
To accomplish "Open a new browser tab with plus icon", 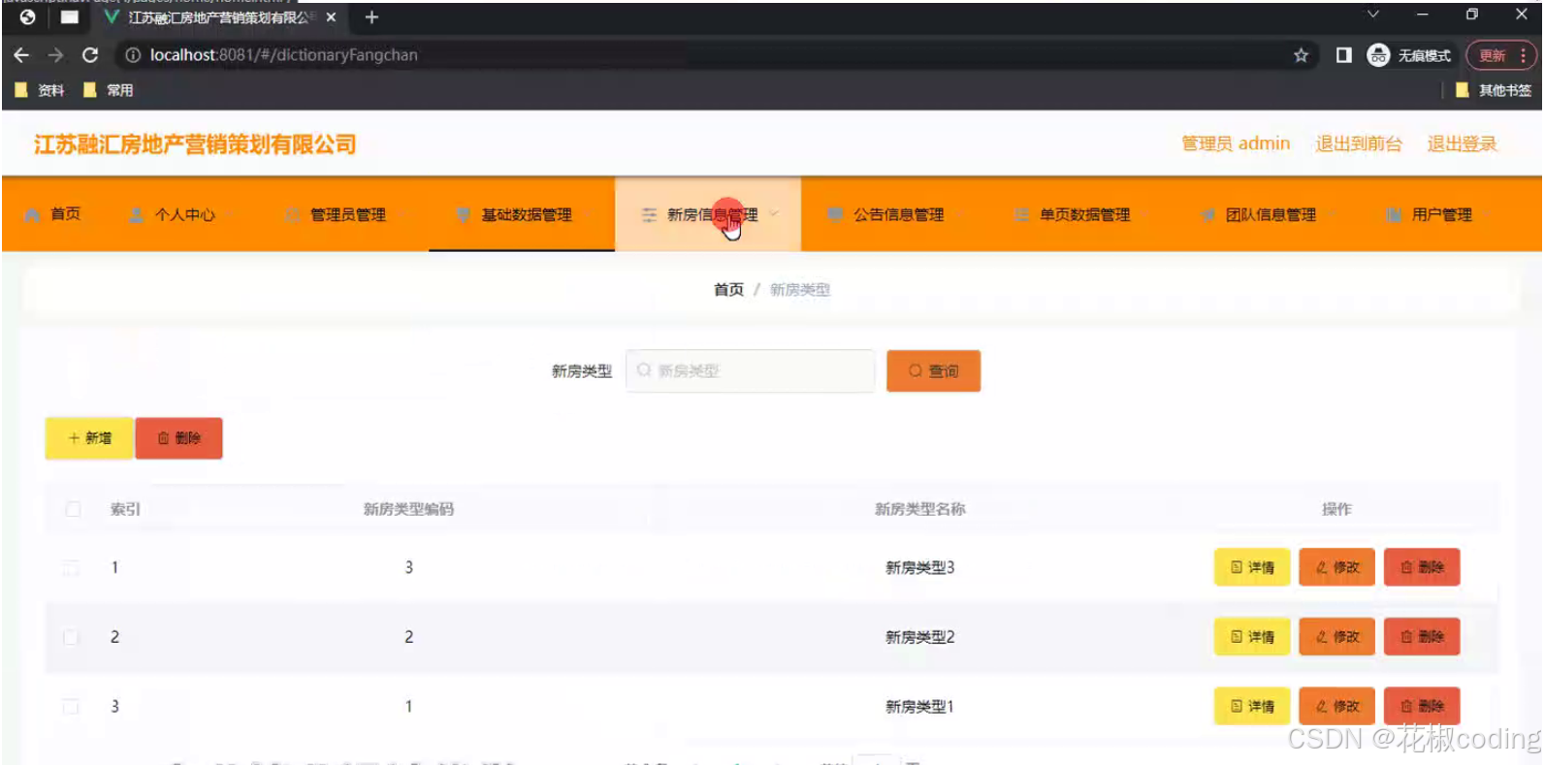I will point(371,17).
